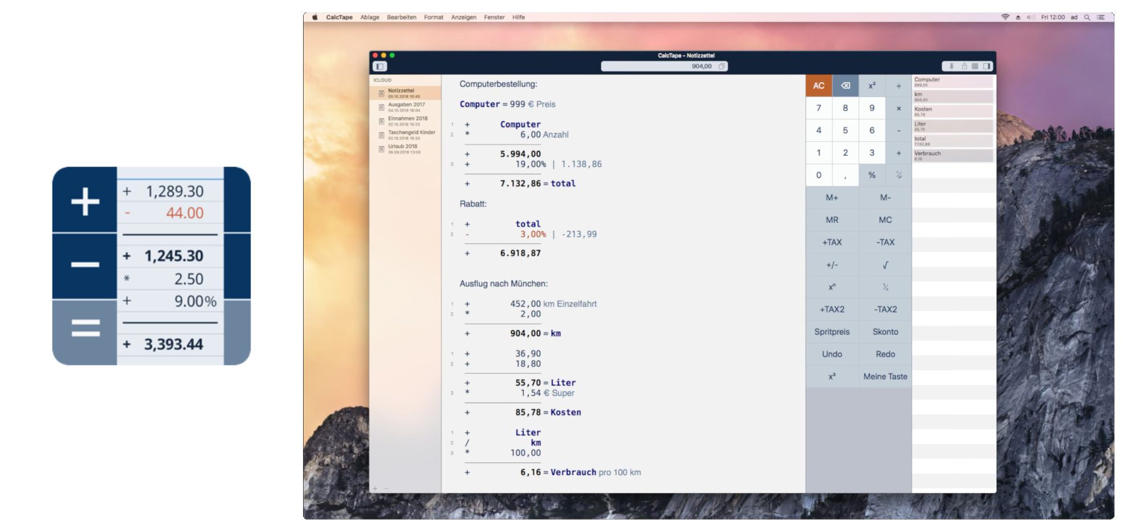Open the Apple menu
Screen dimensions: 1127x532
315,18
